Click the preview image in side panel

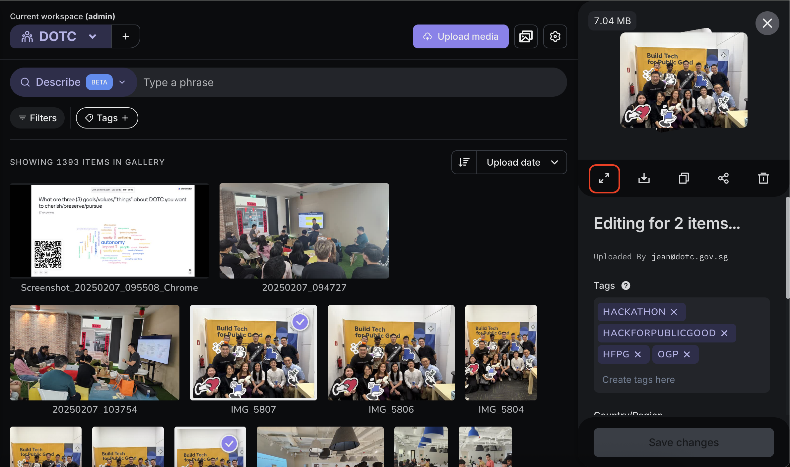[684, 80]
